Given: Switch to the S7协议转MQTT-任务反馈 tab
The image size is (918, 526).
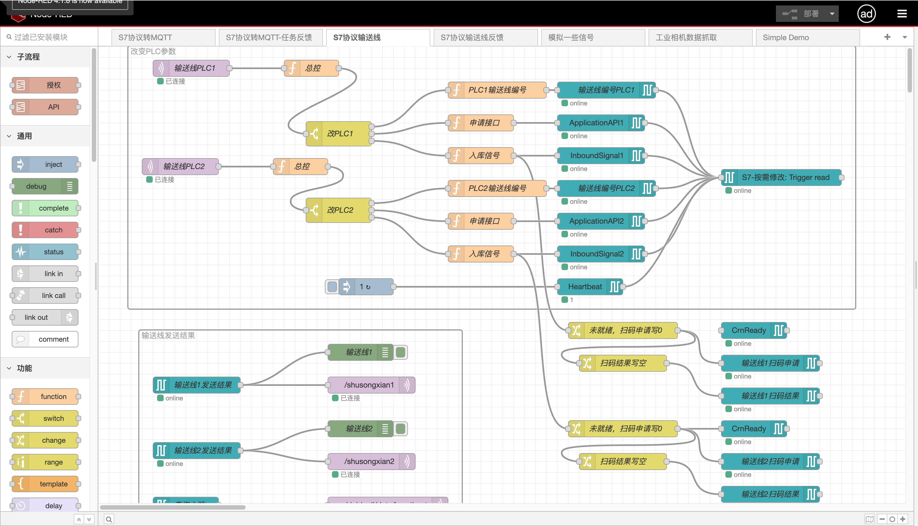Looking at the screenshot, I should coord(271,38).
